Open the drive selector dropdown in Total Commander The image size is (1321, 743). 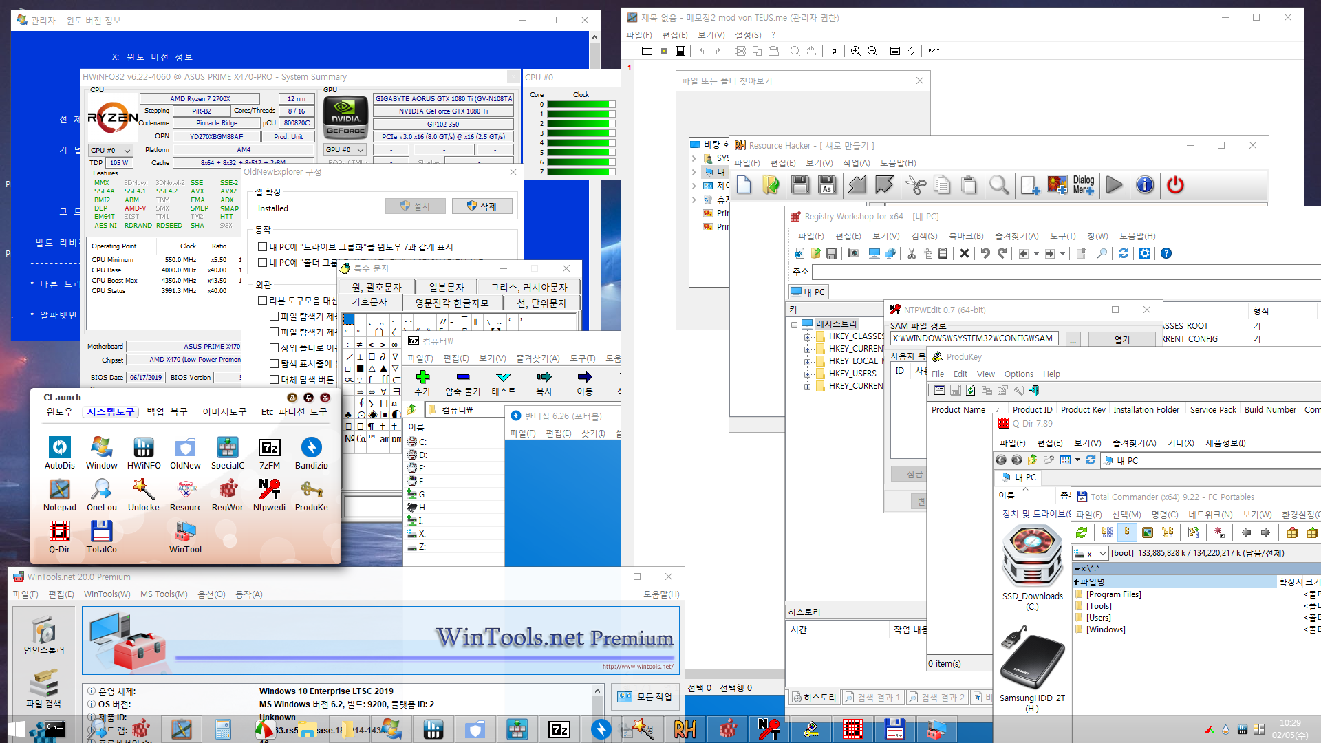1091,553
